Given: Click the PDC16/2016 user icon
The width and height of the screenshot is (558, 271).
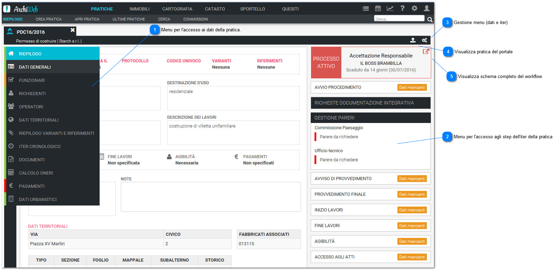Looking at the screenshot, I should coord(10,31).
